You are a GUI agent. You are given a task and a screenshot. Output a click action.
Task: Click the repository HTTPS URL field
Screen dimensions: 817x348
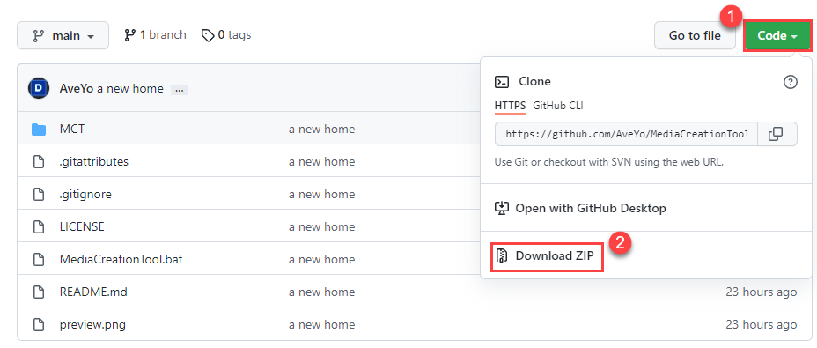pos(626,134)
